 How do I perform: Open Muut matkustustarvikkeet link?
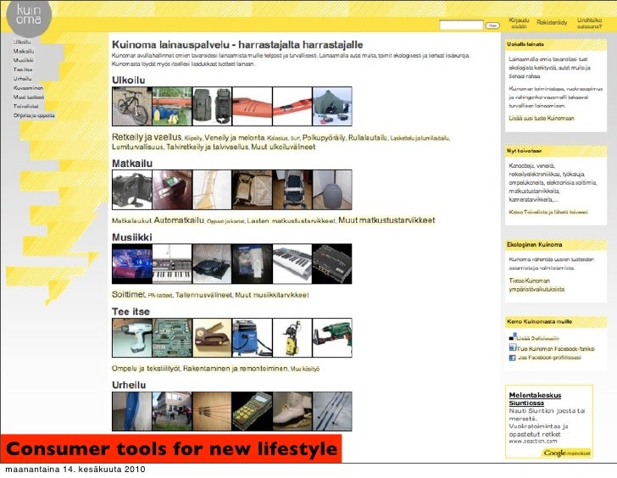click(x=386, y=220)
